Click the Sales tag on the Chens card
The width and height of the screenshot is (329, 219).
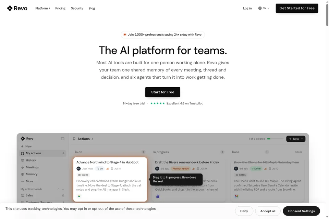point(241,175)
